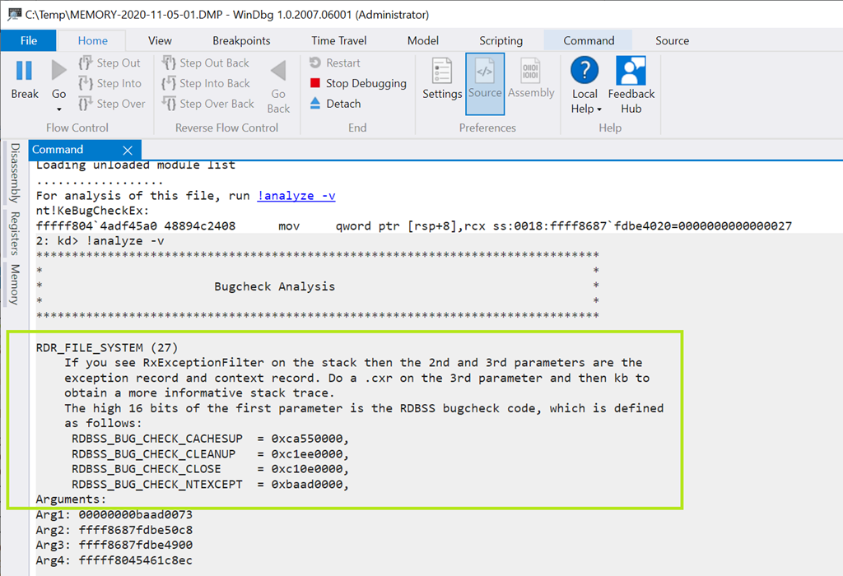Open debugger Settings
This screenshot has width=843, height=576.
(x=442, y=80)
